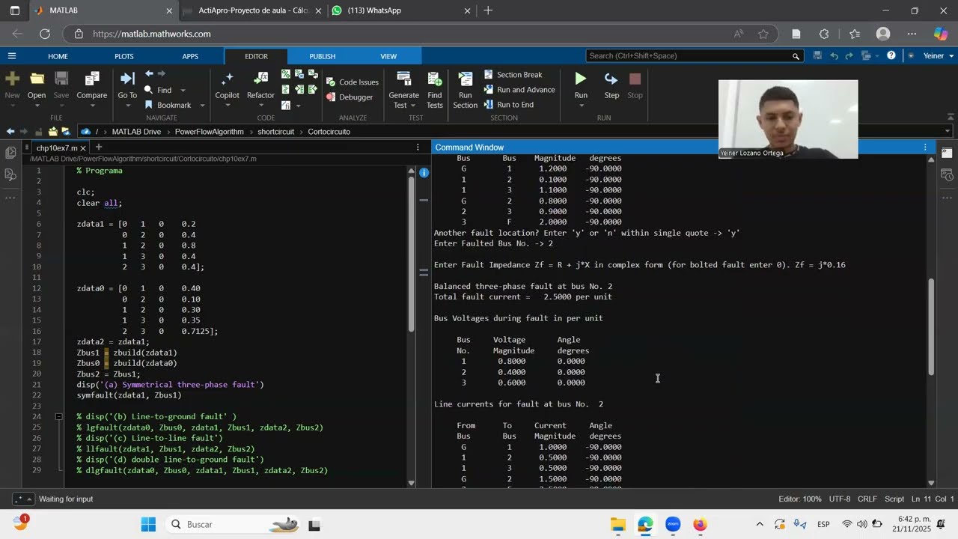Viewport: 958px width, 539px height.
Task: Click the editor vertical scrollbar thumb
Action: click(411, 253)
